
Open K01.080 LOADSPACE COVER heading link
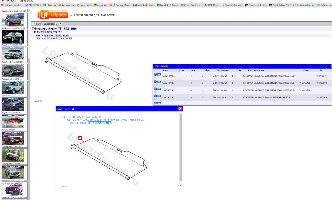click(54, 38)
